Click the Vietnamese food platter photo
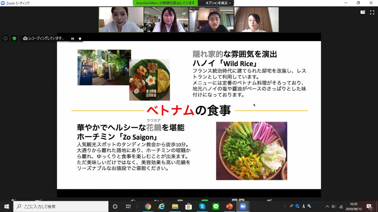378x212 pixels. (149, 80)
